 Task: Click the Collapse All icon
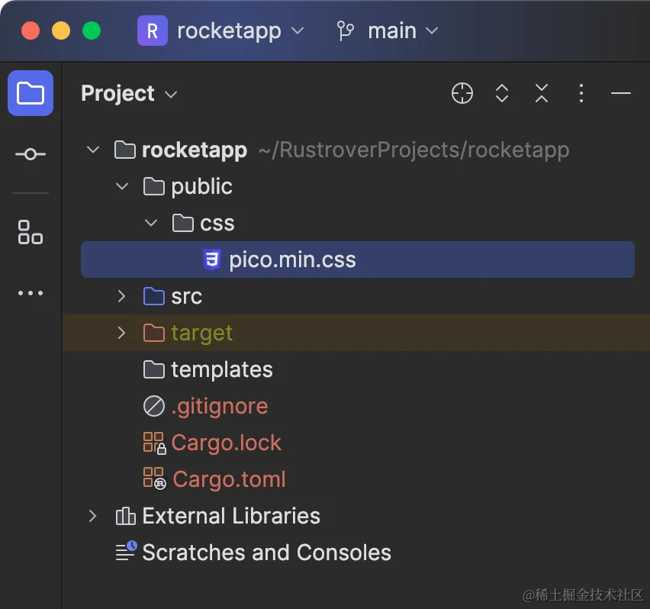coord(542,94)
